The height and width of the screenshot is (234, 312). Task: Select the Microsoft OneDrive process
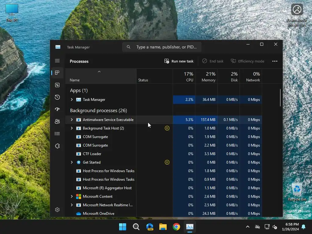pos(164,214)
